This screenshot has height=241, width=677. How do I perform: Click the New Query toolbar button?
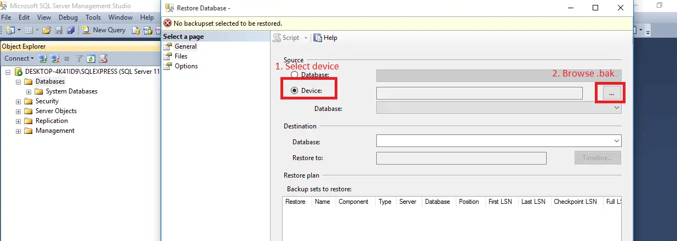pyautogui.click(x=104, y=30)
